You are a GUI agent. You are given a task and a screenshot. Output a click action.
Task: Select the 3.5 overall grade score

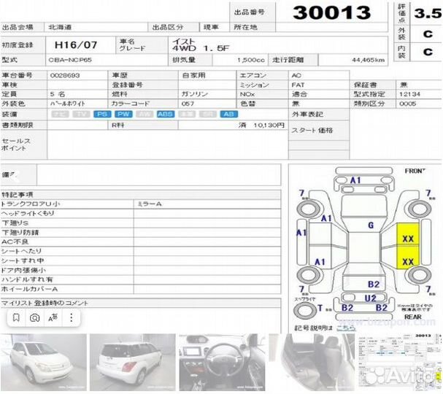pyautogui.click(x=428, y=13)
